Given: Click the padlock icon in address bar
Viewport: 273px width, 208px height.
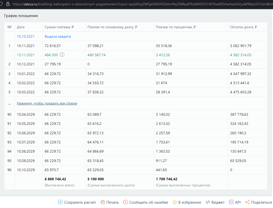Looking at the screenshot, I should point(8,4).
